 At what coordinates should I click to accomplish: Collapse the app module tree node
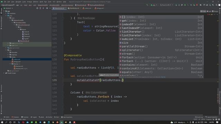4,11
